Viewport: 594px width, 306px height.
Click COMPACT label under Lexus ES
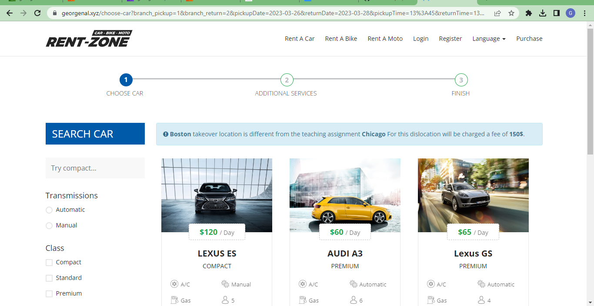click(217, 266)
